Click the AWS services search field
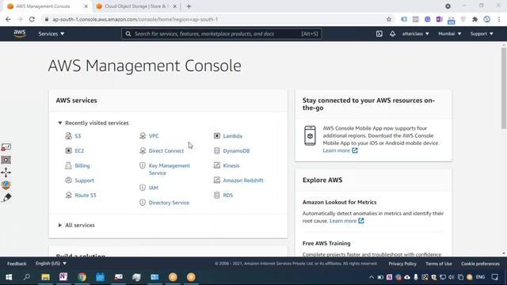 pos(222,33)
